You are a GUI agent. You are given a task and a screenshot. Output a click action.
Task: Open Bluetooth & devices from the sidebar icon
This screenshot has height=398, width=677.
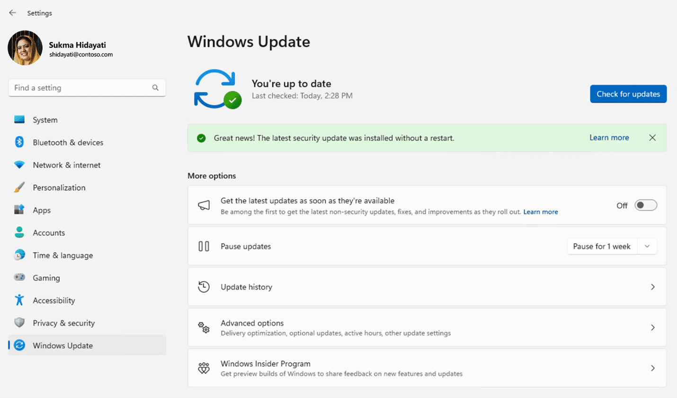click(19, 142)
